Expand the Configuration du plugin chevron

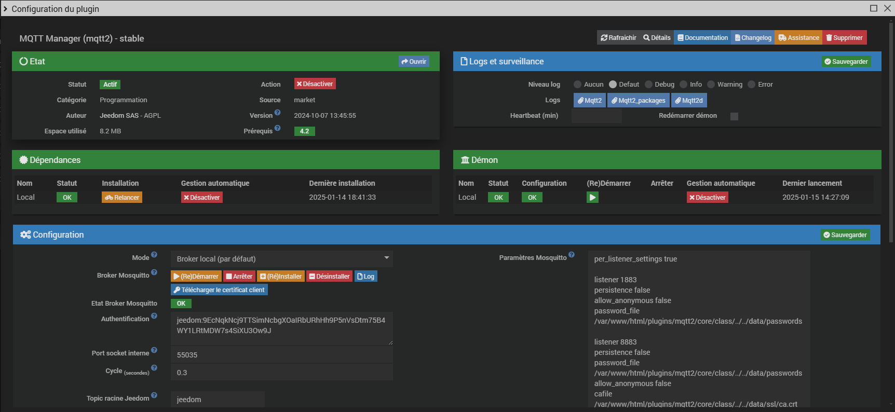click(5, 9)
